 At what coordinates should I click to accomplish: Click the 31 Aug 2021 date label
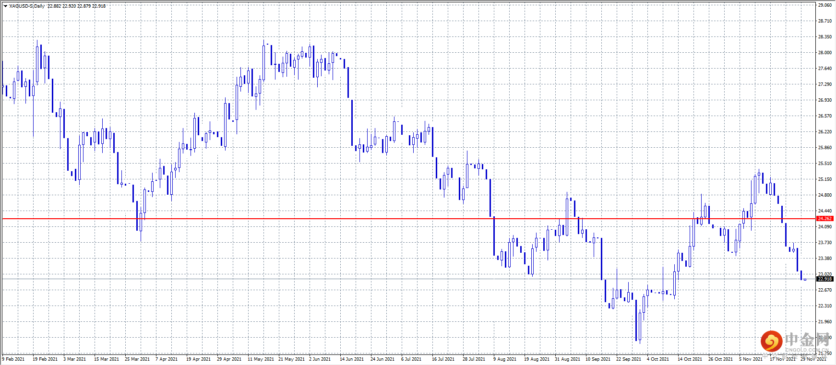568,359
